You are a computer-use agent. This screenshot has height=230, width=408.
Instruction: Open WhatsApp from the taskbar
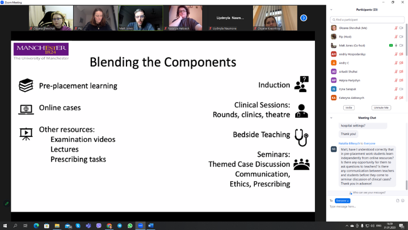pyautogui.click(x=130, y=225)
